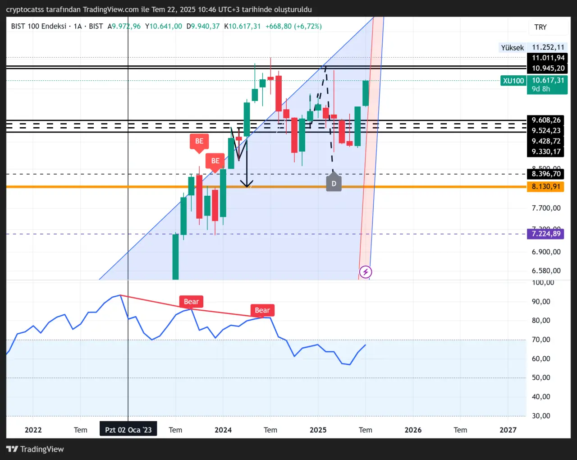577x460 pixels.
Task: Select the first Bear divergence label
Action: pyautogui.click(x=191, y=302)
